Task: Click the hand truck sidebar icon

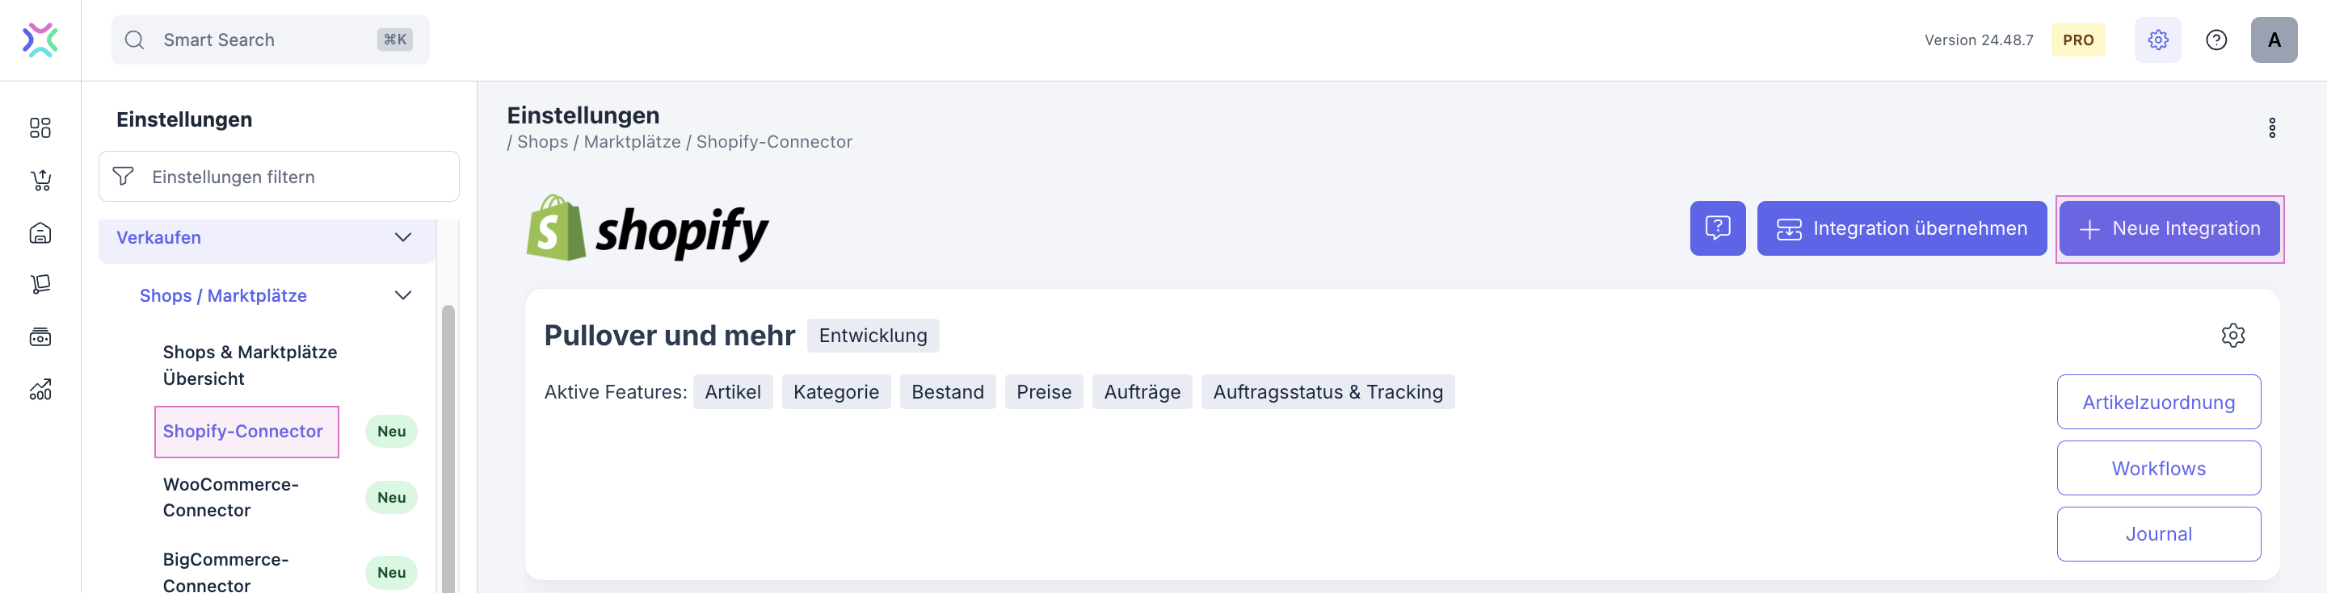Action: click(40, 284)
